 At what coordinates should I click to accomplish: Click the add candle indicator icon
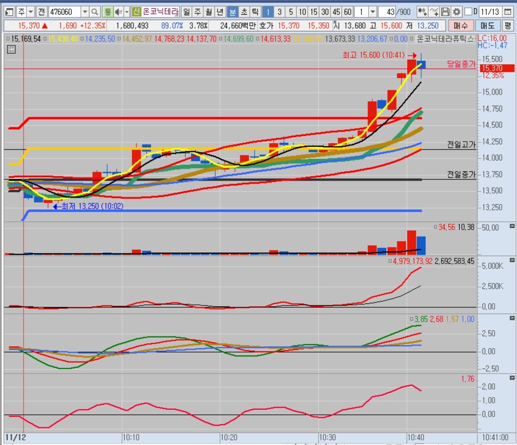(422, 12)
